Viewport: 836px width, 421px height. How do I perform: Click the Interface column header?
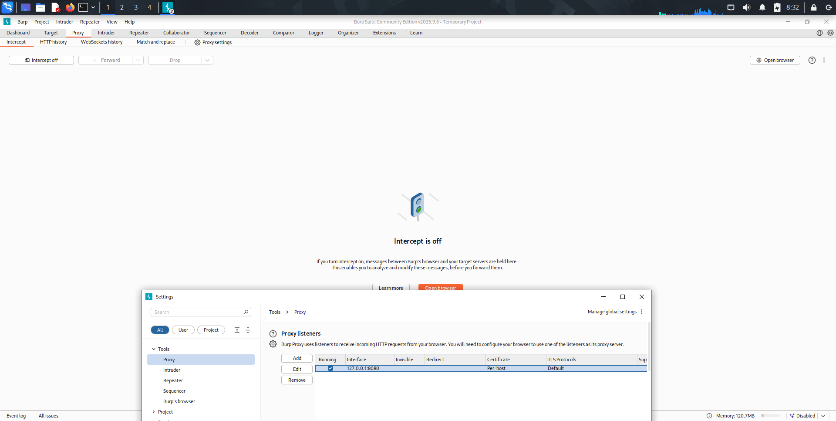[x=369, y=360]
